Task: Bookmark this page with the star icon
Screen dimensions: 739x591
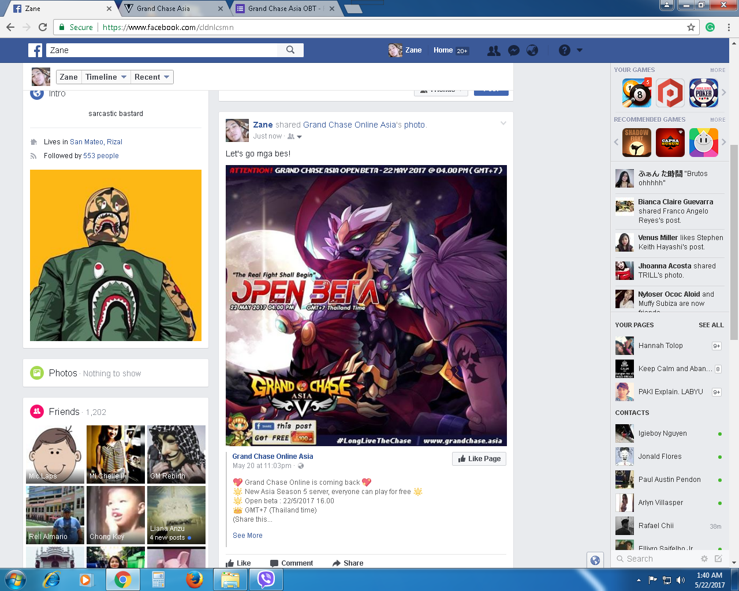Action: pyautogui.click(x=691, y=27)
